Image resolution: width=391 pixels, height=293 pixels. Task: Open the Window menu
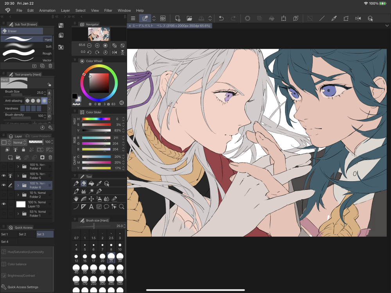point(124,11)
